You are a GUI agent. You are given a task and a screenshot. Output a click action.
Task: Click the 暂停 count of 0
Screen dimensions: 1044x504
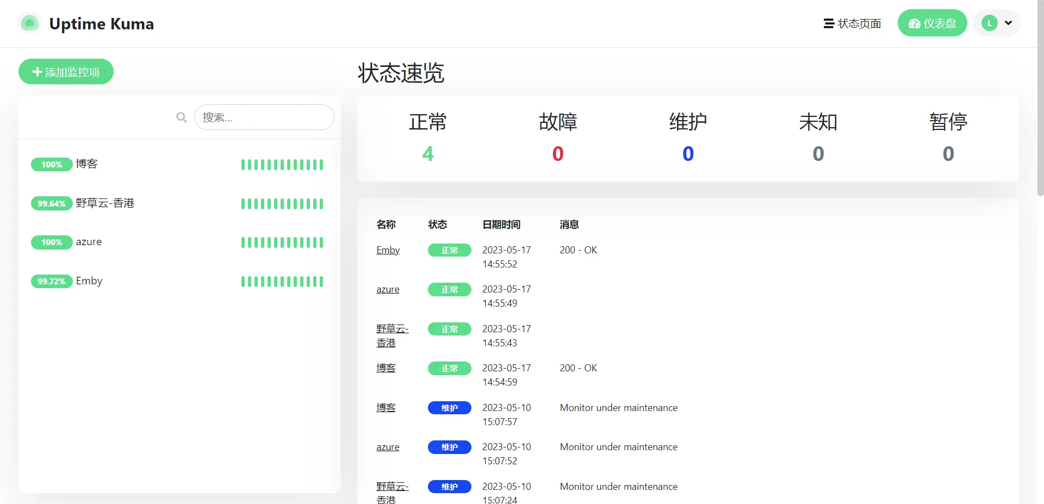click(x=948, y=154)
